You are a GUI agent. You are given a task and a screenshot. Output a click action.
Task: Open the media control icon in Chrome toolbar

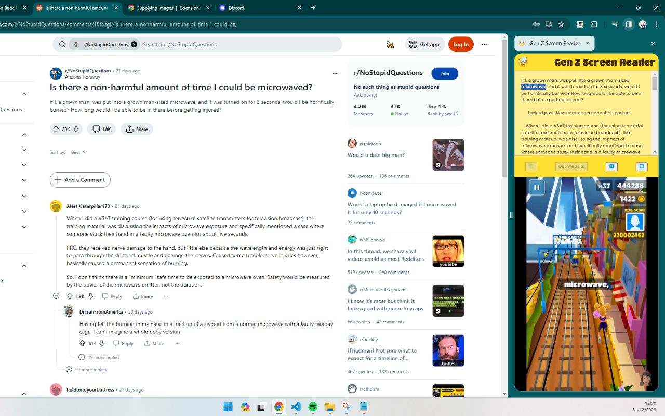pyautogui.click(x=615, y=24)
